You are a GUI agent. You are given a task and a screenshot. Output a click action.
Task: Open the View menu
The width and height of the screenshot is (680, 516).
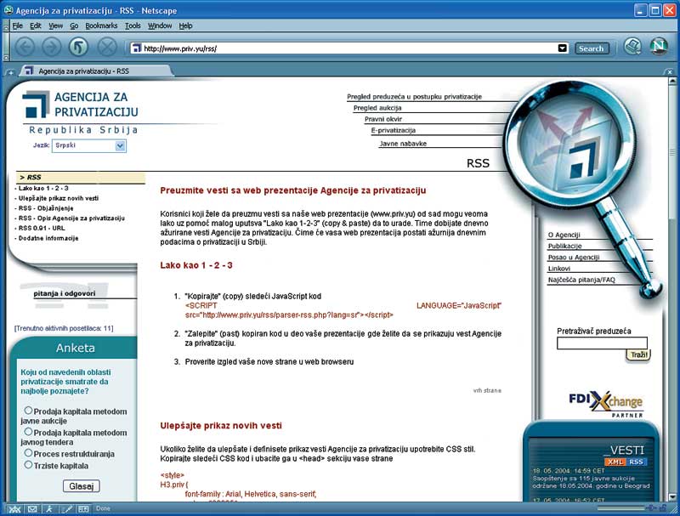pos(55,26)
